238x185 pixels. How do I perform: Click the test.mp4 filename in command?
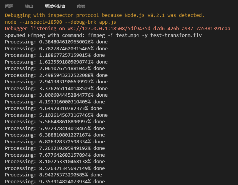click(127, 35)
